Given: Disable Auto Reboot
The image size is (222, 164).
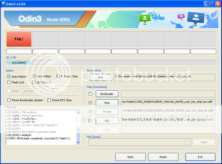Looking at the screenshot, I should [x=9, y=76].
